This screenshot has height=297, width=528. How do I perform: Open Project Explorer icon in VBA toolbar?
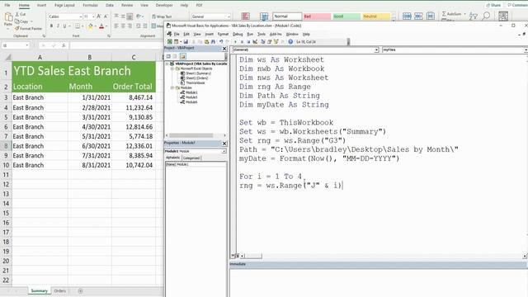(x=263, y=42)
